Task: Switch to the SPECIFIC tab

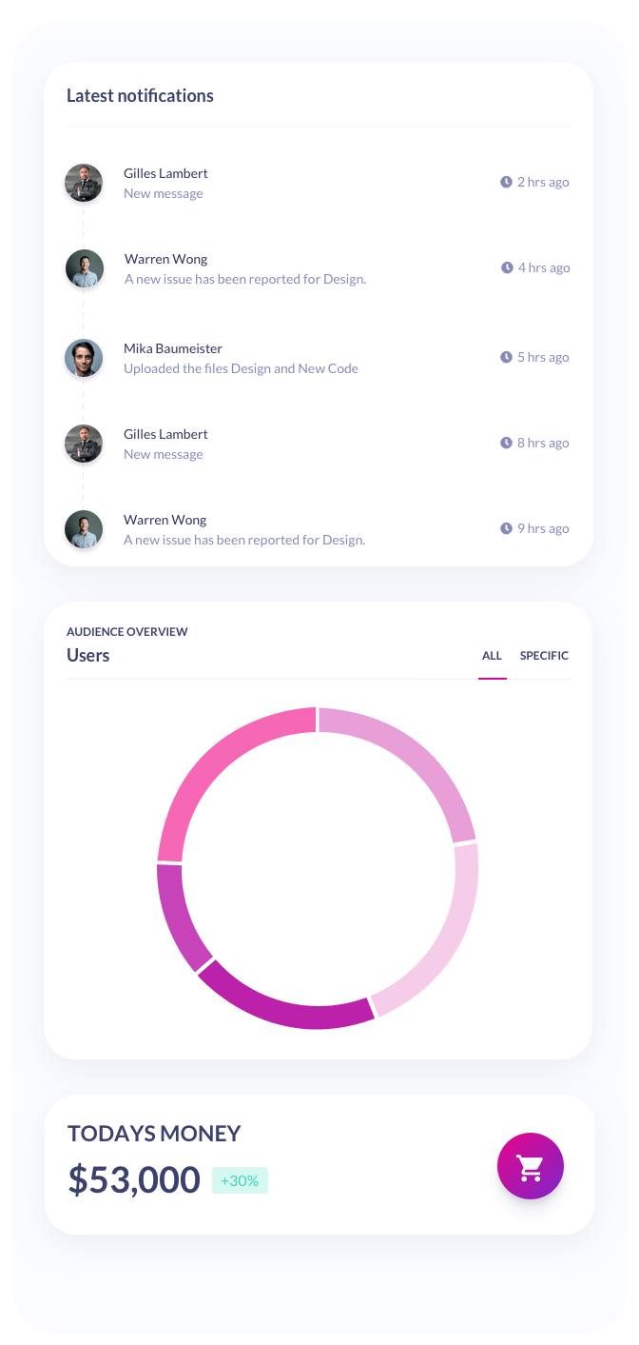Action: click(x=544, y=656)
